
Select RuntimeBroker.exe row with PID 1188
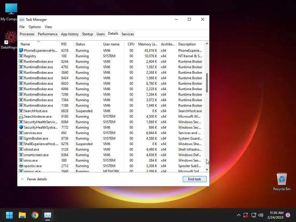click(111, 105)
